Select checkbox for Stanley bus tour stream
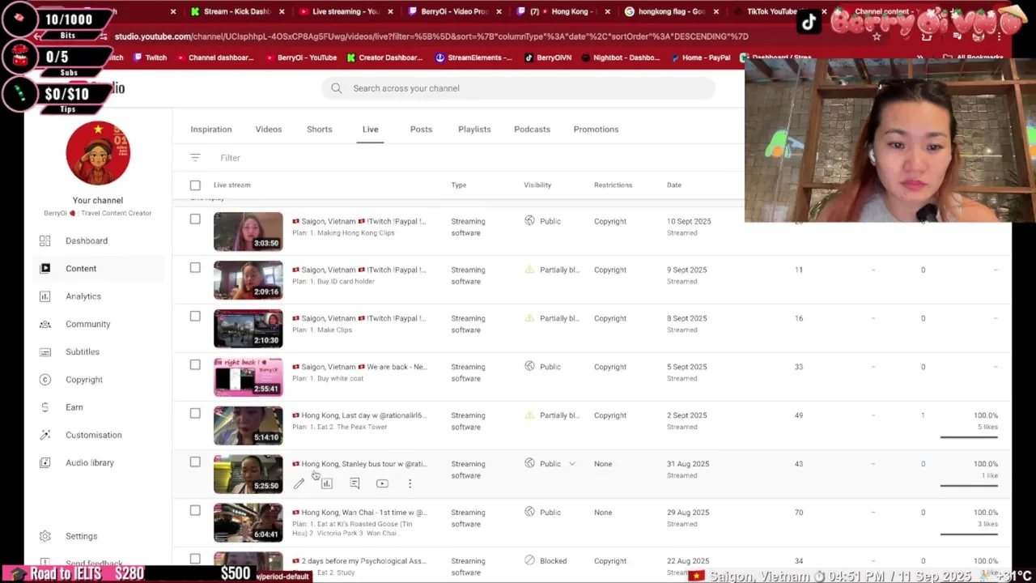Image resolution: width=1036 pixels, height=583 pixels. pos(195,462)
